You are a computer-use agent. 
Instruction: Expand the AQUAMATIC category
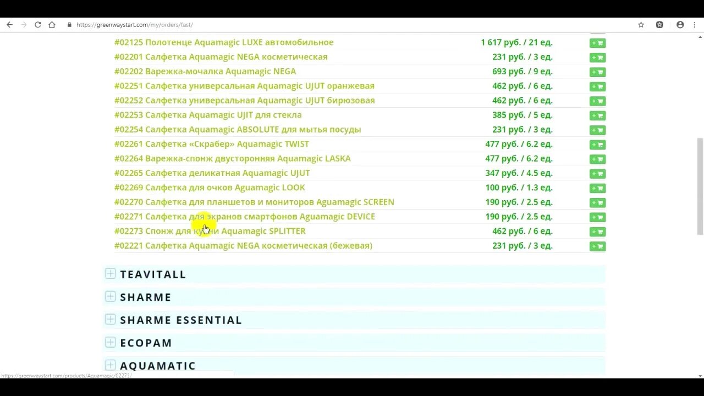click(x=110, y=365)
